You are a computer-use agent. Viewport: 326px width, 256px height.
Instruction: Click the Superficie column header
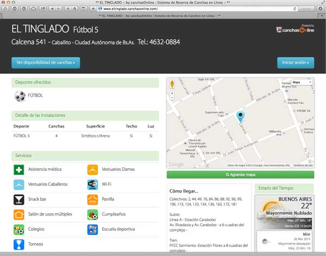[x=96, y=126]
